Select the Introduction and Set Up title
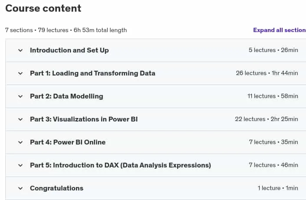The height and width of the screenshot is (200, 306). tap(69, 50)
